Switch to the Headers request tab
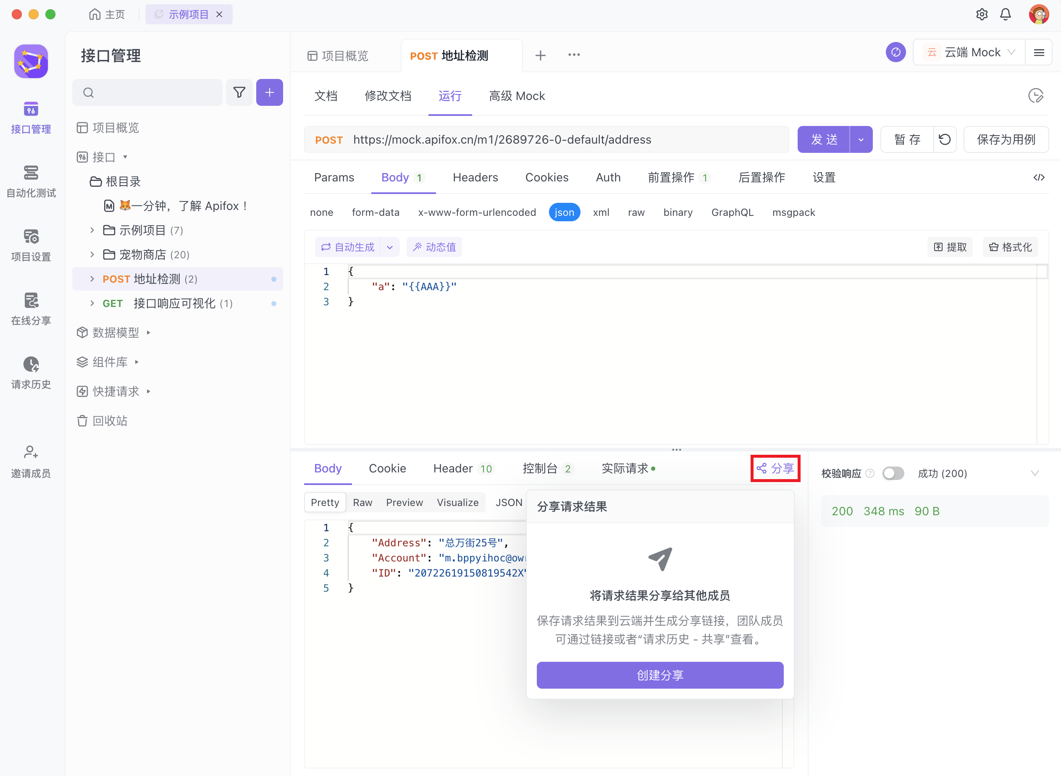The height and width of the screenshot is (776, 1061). pyautogui.click(x=475, y=178)
